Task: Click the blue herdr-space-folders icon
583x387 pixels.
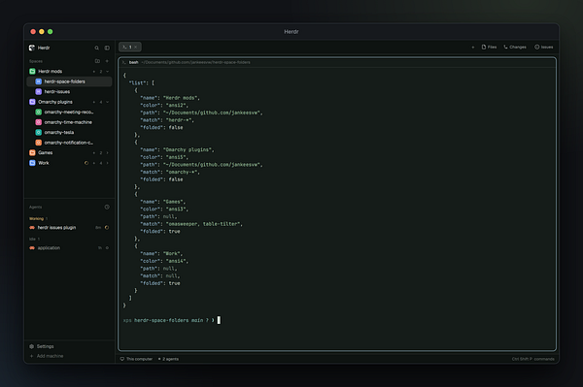Action: (38, 81)
